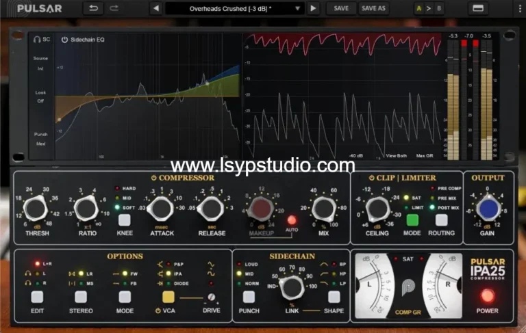Toggle the Sidechain EQ power icon
526x333 pixels.
coord(64,40)
